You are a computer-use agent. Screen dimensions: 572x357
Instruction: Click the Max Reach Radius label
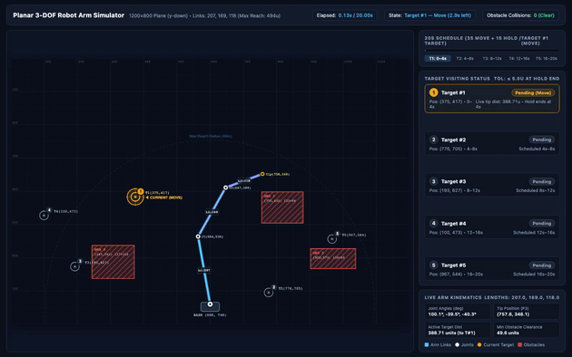(211, 136)
